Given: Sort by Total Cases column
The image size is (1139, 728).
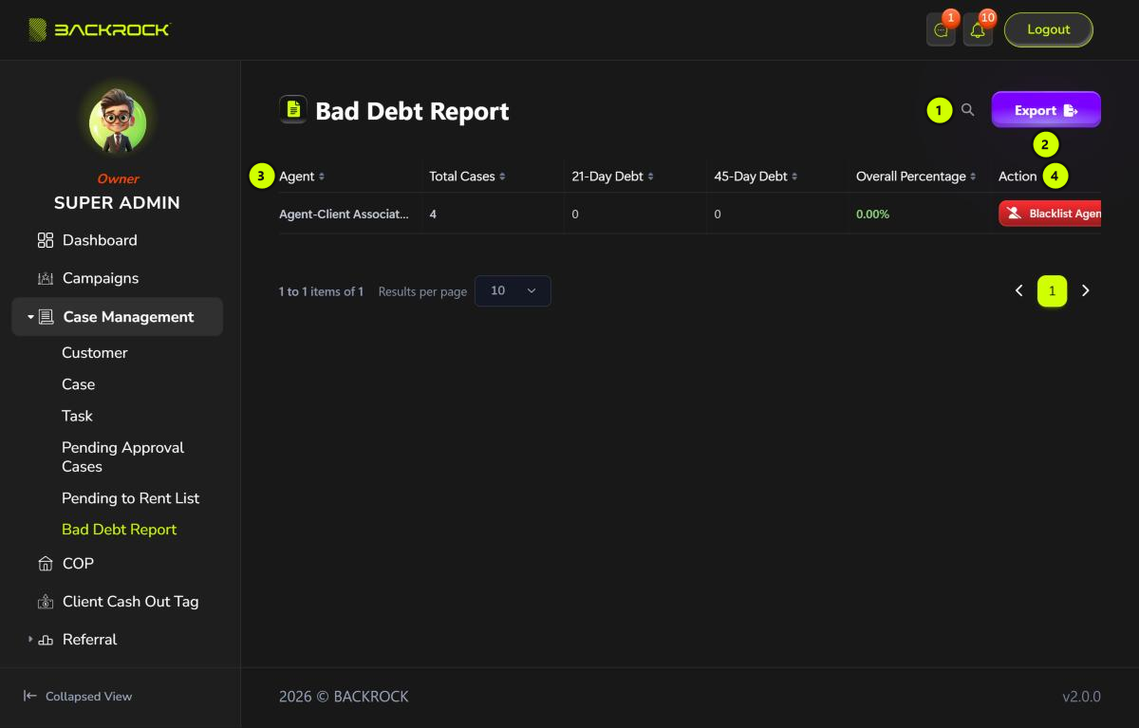Looking at the screenshot, I should click(x=467, y=177).
